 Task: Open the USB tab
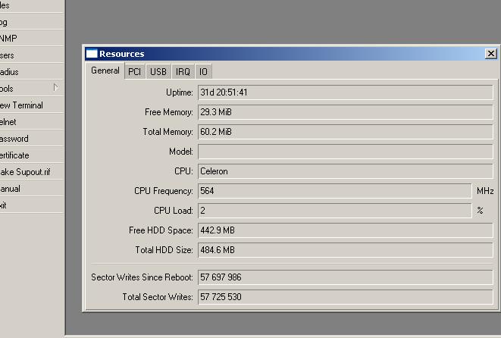tap(158, 71)
